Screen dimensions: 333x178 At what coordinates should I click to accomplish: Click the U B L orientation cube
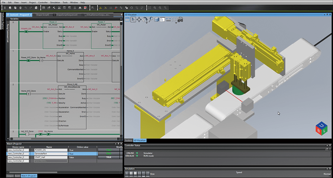[x=321, y=128]
